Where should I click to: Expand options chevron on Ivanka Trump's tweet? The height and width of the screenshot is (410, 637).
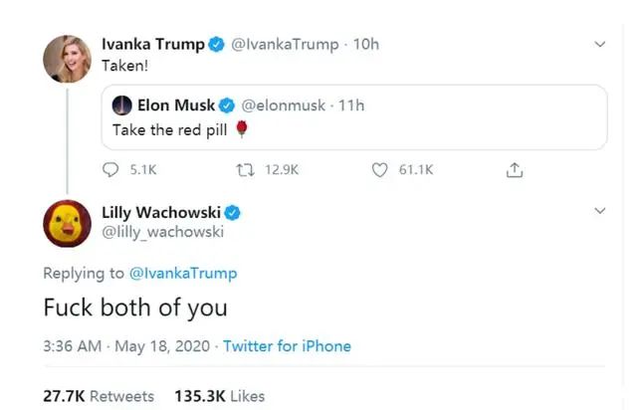point(599,44)
